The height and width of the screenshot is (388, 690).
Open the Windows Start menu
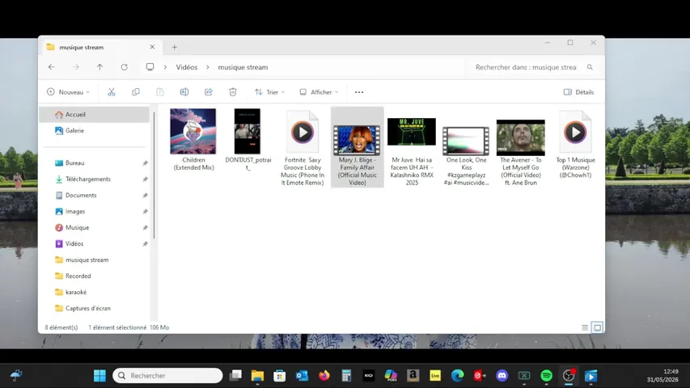pyautogui.click(x=99, y=376)
